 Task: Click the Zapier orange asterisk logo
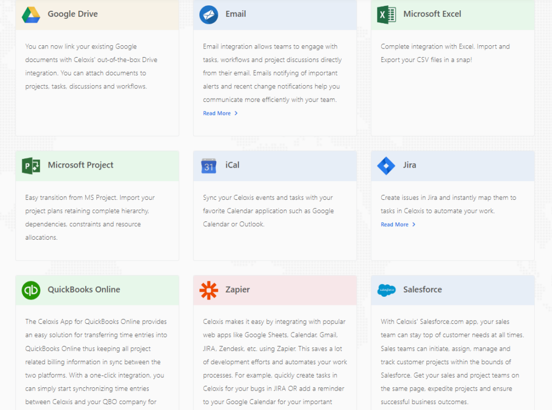tap(209, 290)
